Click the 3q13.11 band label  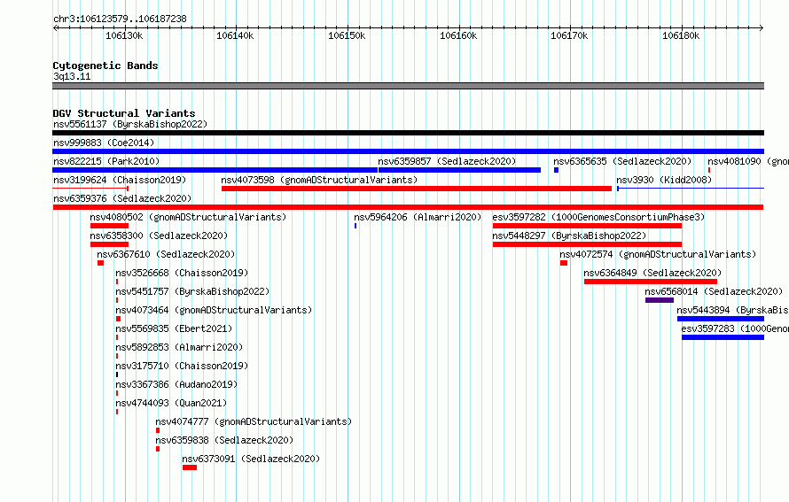[x=72, y=76]
